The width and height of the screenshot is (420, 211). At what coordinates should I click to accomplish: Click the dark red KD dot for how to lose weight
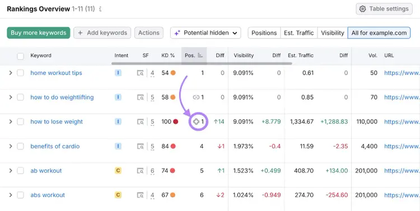tap(175, 121)
